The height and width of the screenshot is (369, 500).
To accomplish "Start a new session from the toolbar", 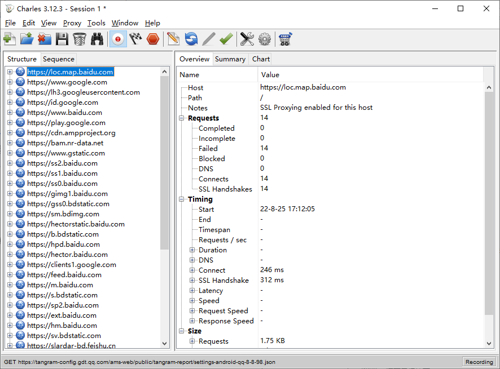I will (9, 39).
